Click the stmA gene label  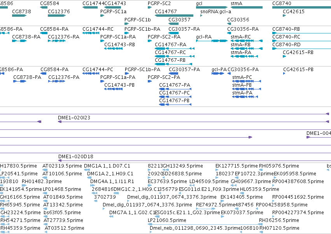pyautogui.click(x=236, y=3)
